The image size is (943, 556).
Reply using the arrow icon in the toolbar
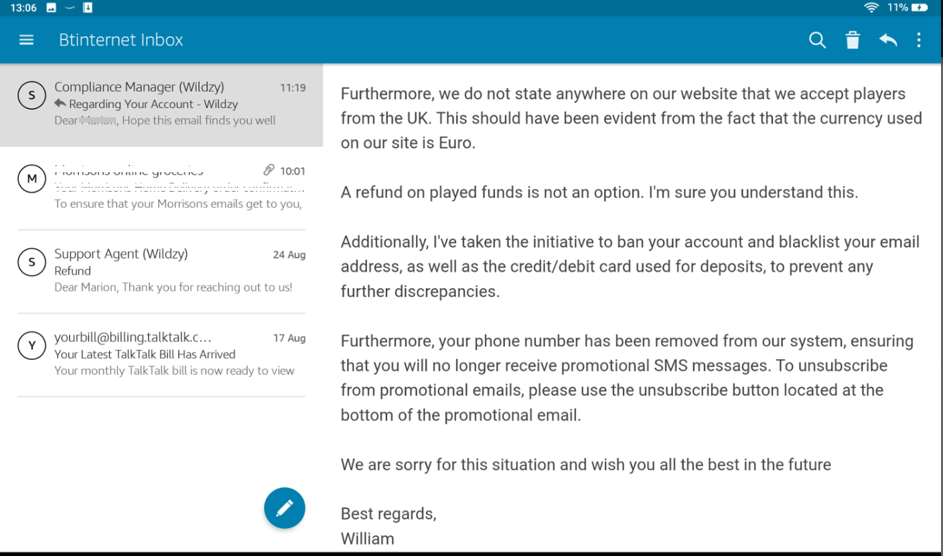pos(888,40)
